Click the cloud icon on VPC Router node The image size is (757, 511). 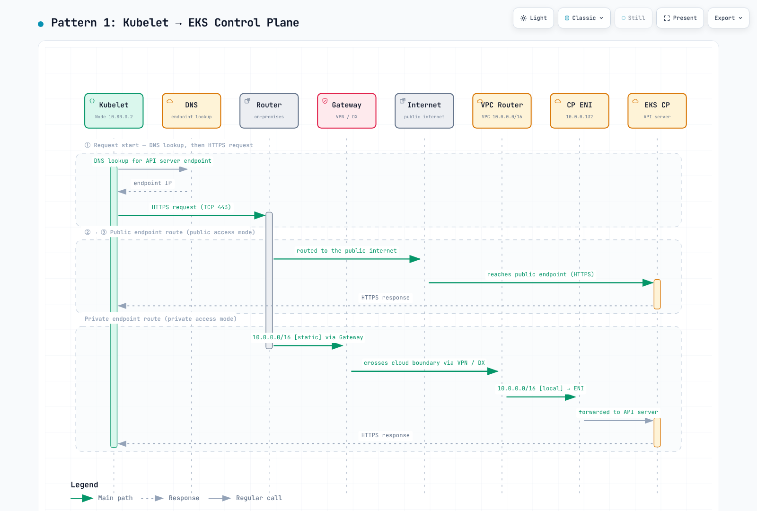(480, 101)
